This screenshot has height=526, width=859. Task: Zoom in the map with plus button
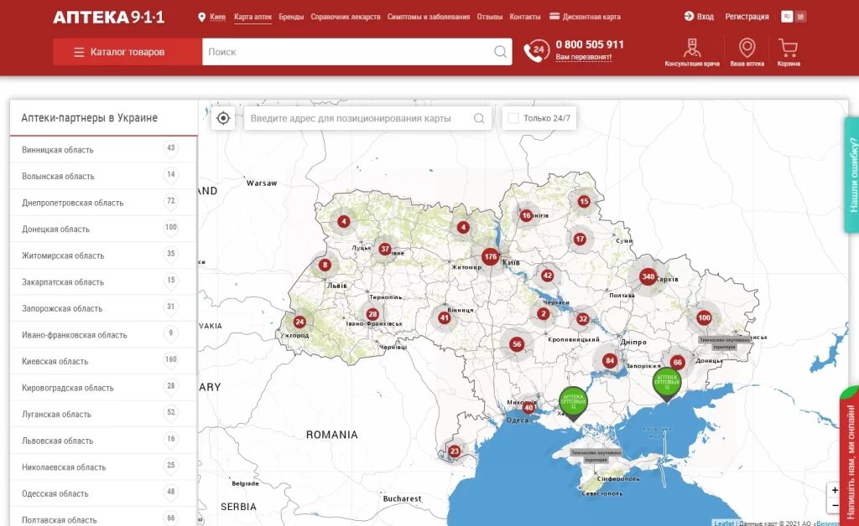click(x=835, y=490)
